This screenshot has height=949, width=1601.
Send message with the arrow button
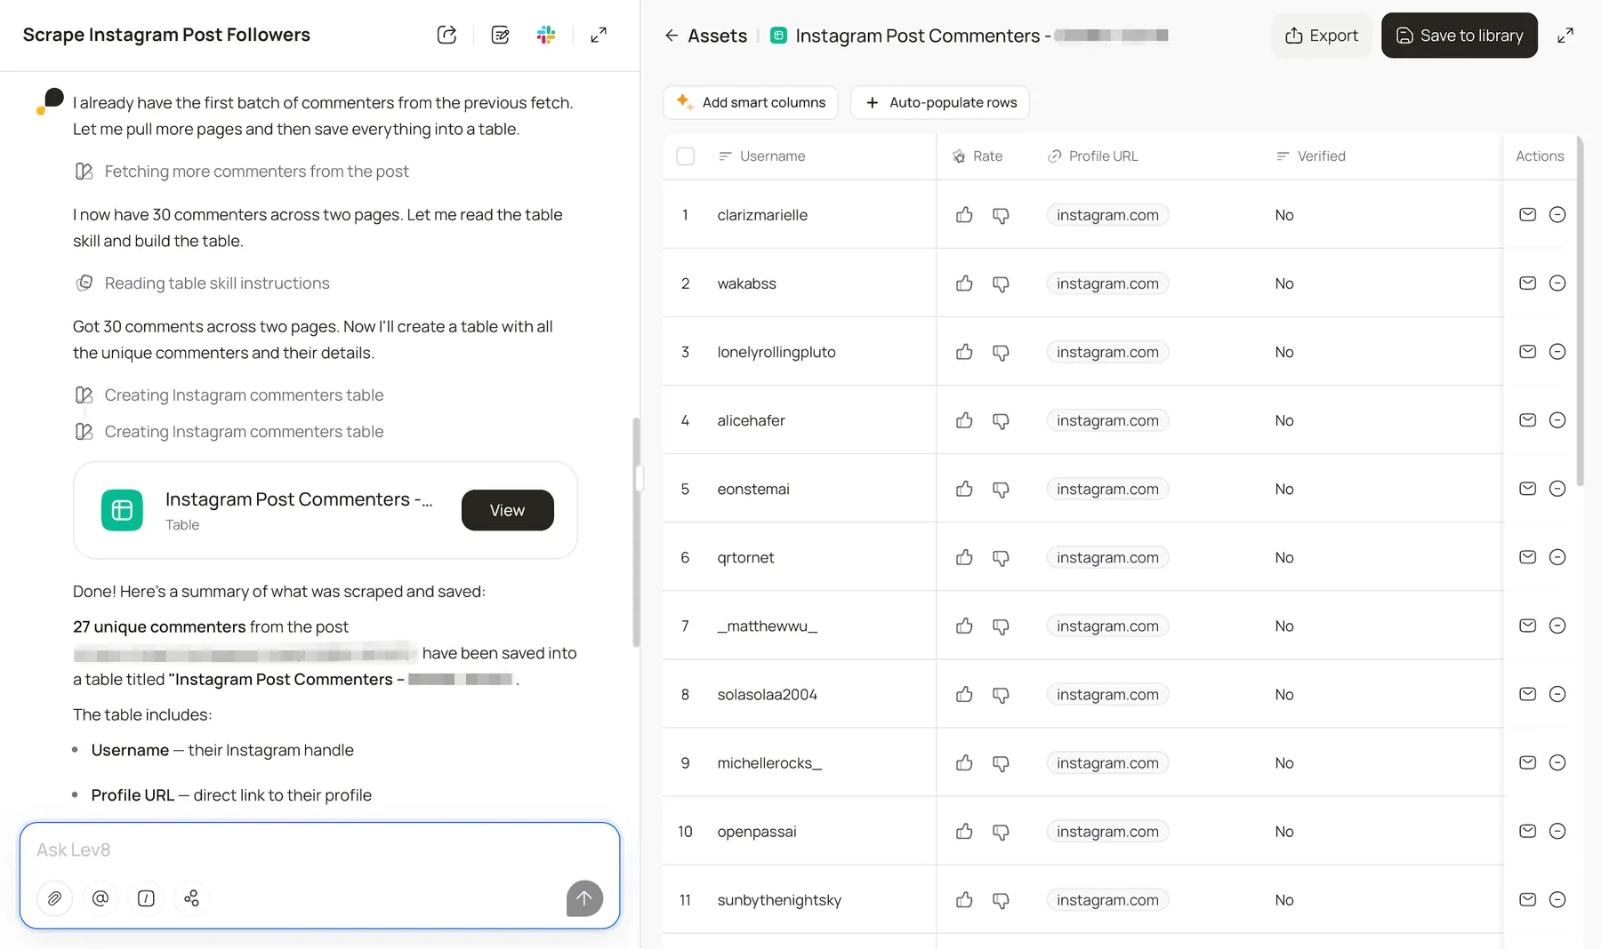[x=584, y=898]
